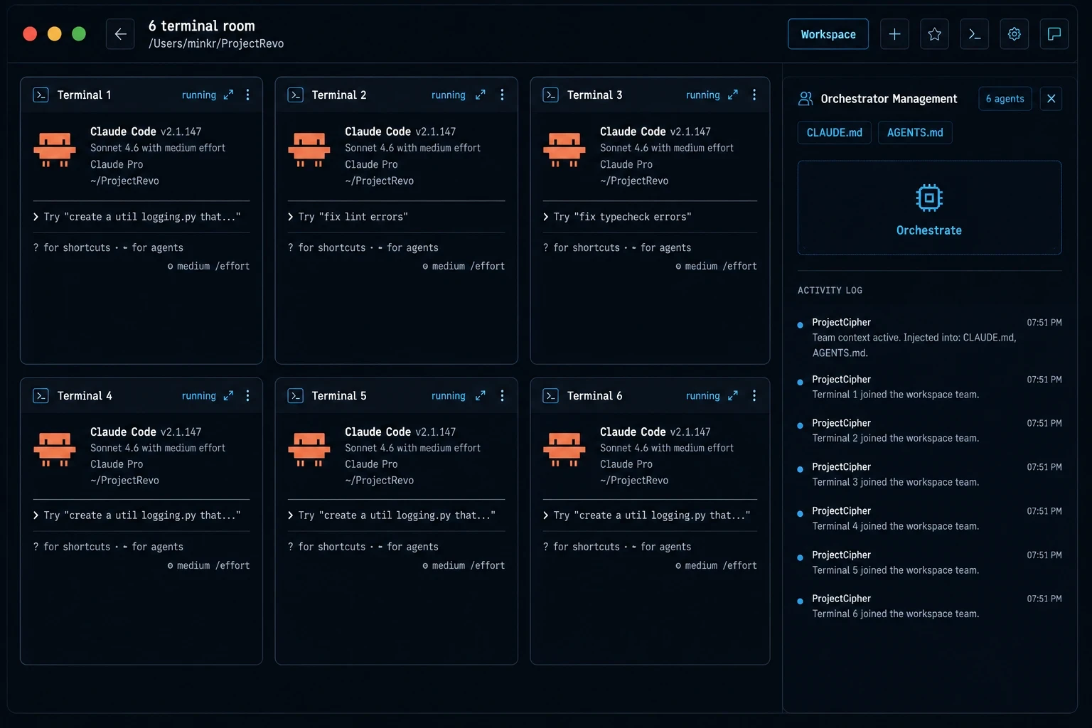
Task: Open settings via the gear icon
Action: click(x=1015, y=34)
